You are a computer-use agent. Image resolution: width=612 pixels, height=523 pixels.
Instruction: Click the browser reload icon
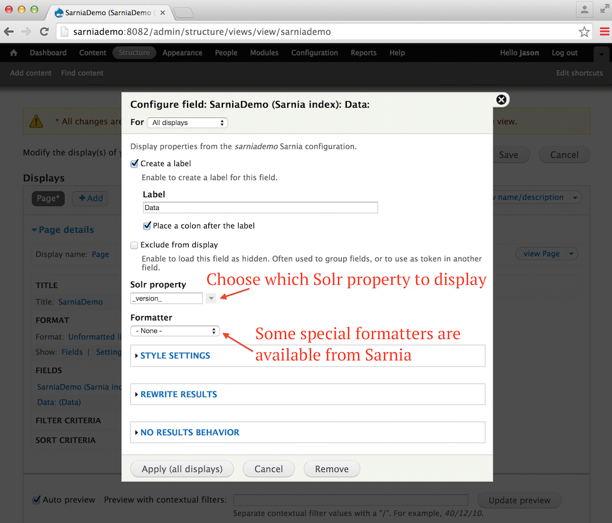(x=44, y=32)
